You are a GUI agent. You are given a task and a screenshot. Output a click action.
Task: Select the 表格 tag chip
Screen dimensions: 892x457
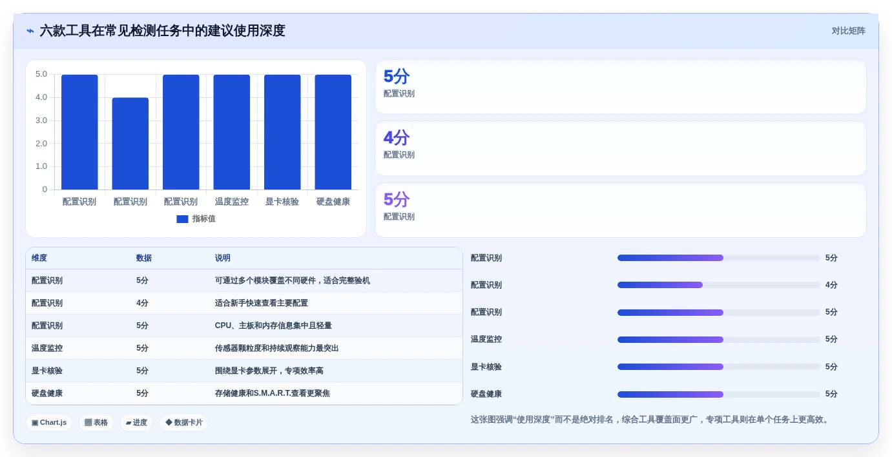click(96, 423)
